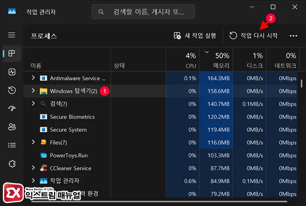Expand the Windows 탐색기(2) process group
The image size is (306, 206).
(33, 91)
